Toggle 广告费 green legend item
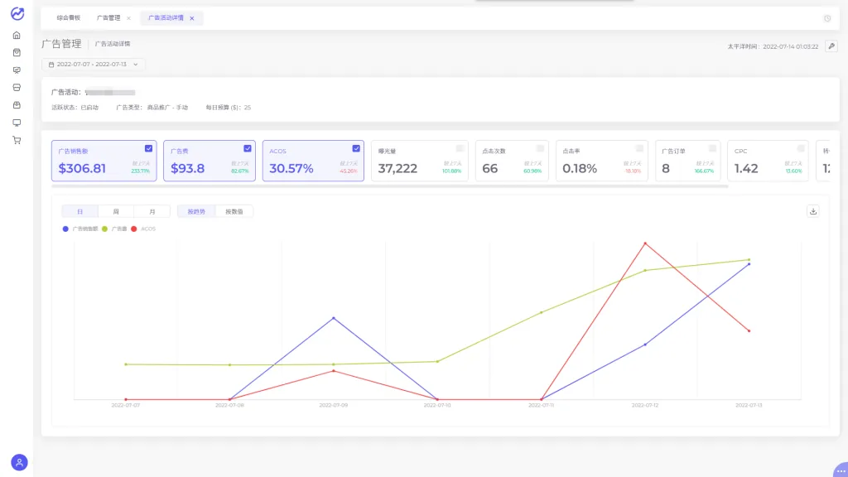This screenshot has height=477, width=848. tap(114, 229)
